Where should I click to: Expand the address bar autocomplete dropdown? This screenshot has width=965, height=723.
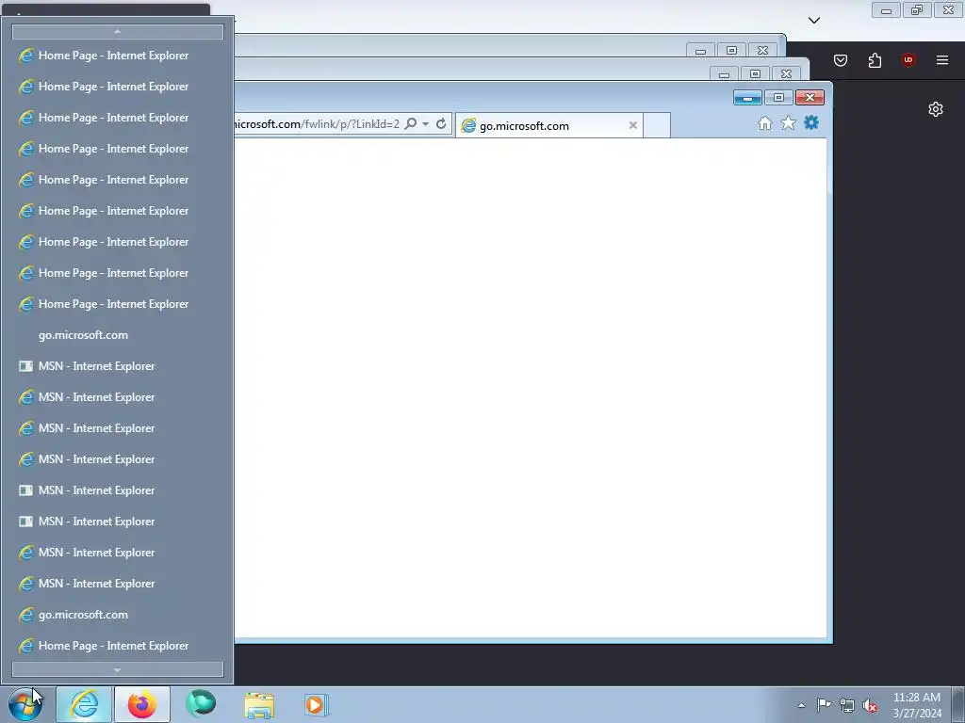tap(425, 124)
